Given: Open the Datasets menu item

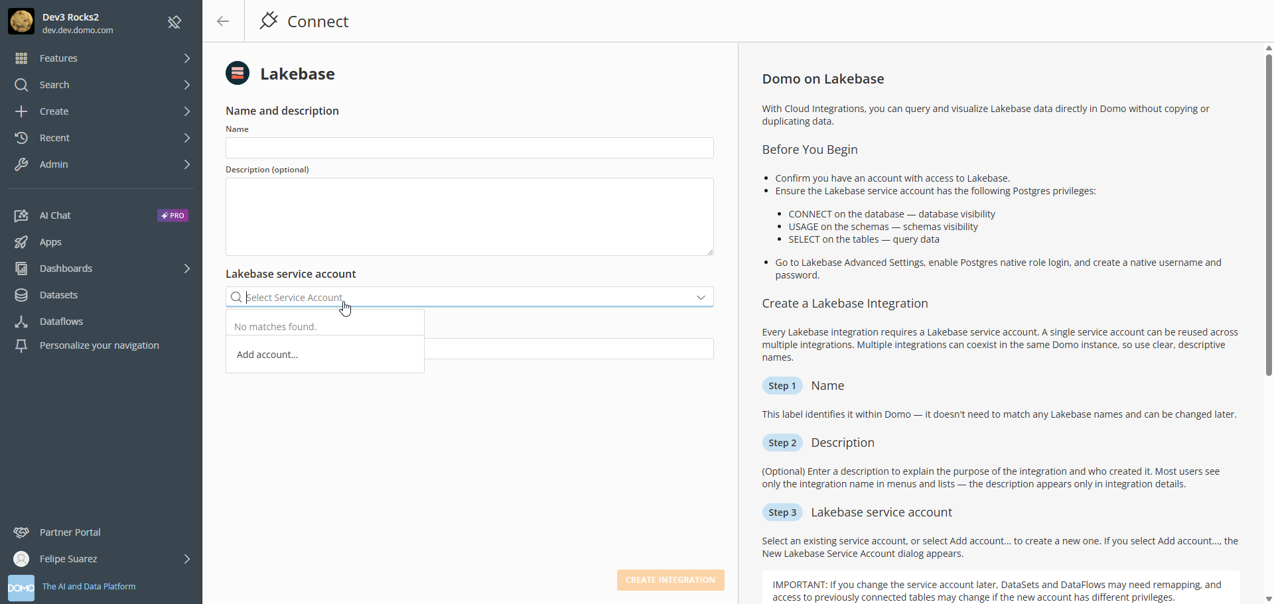Looking at the screenshot, I should tap(101, 295).
